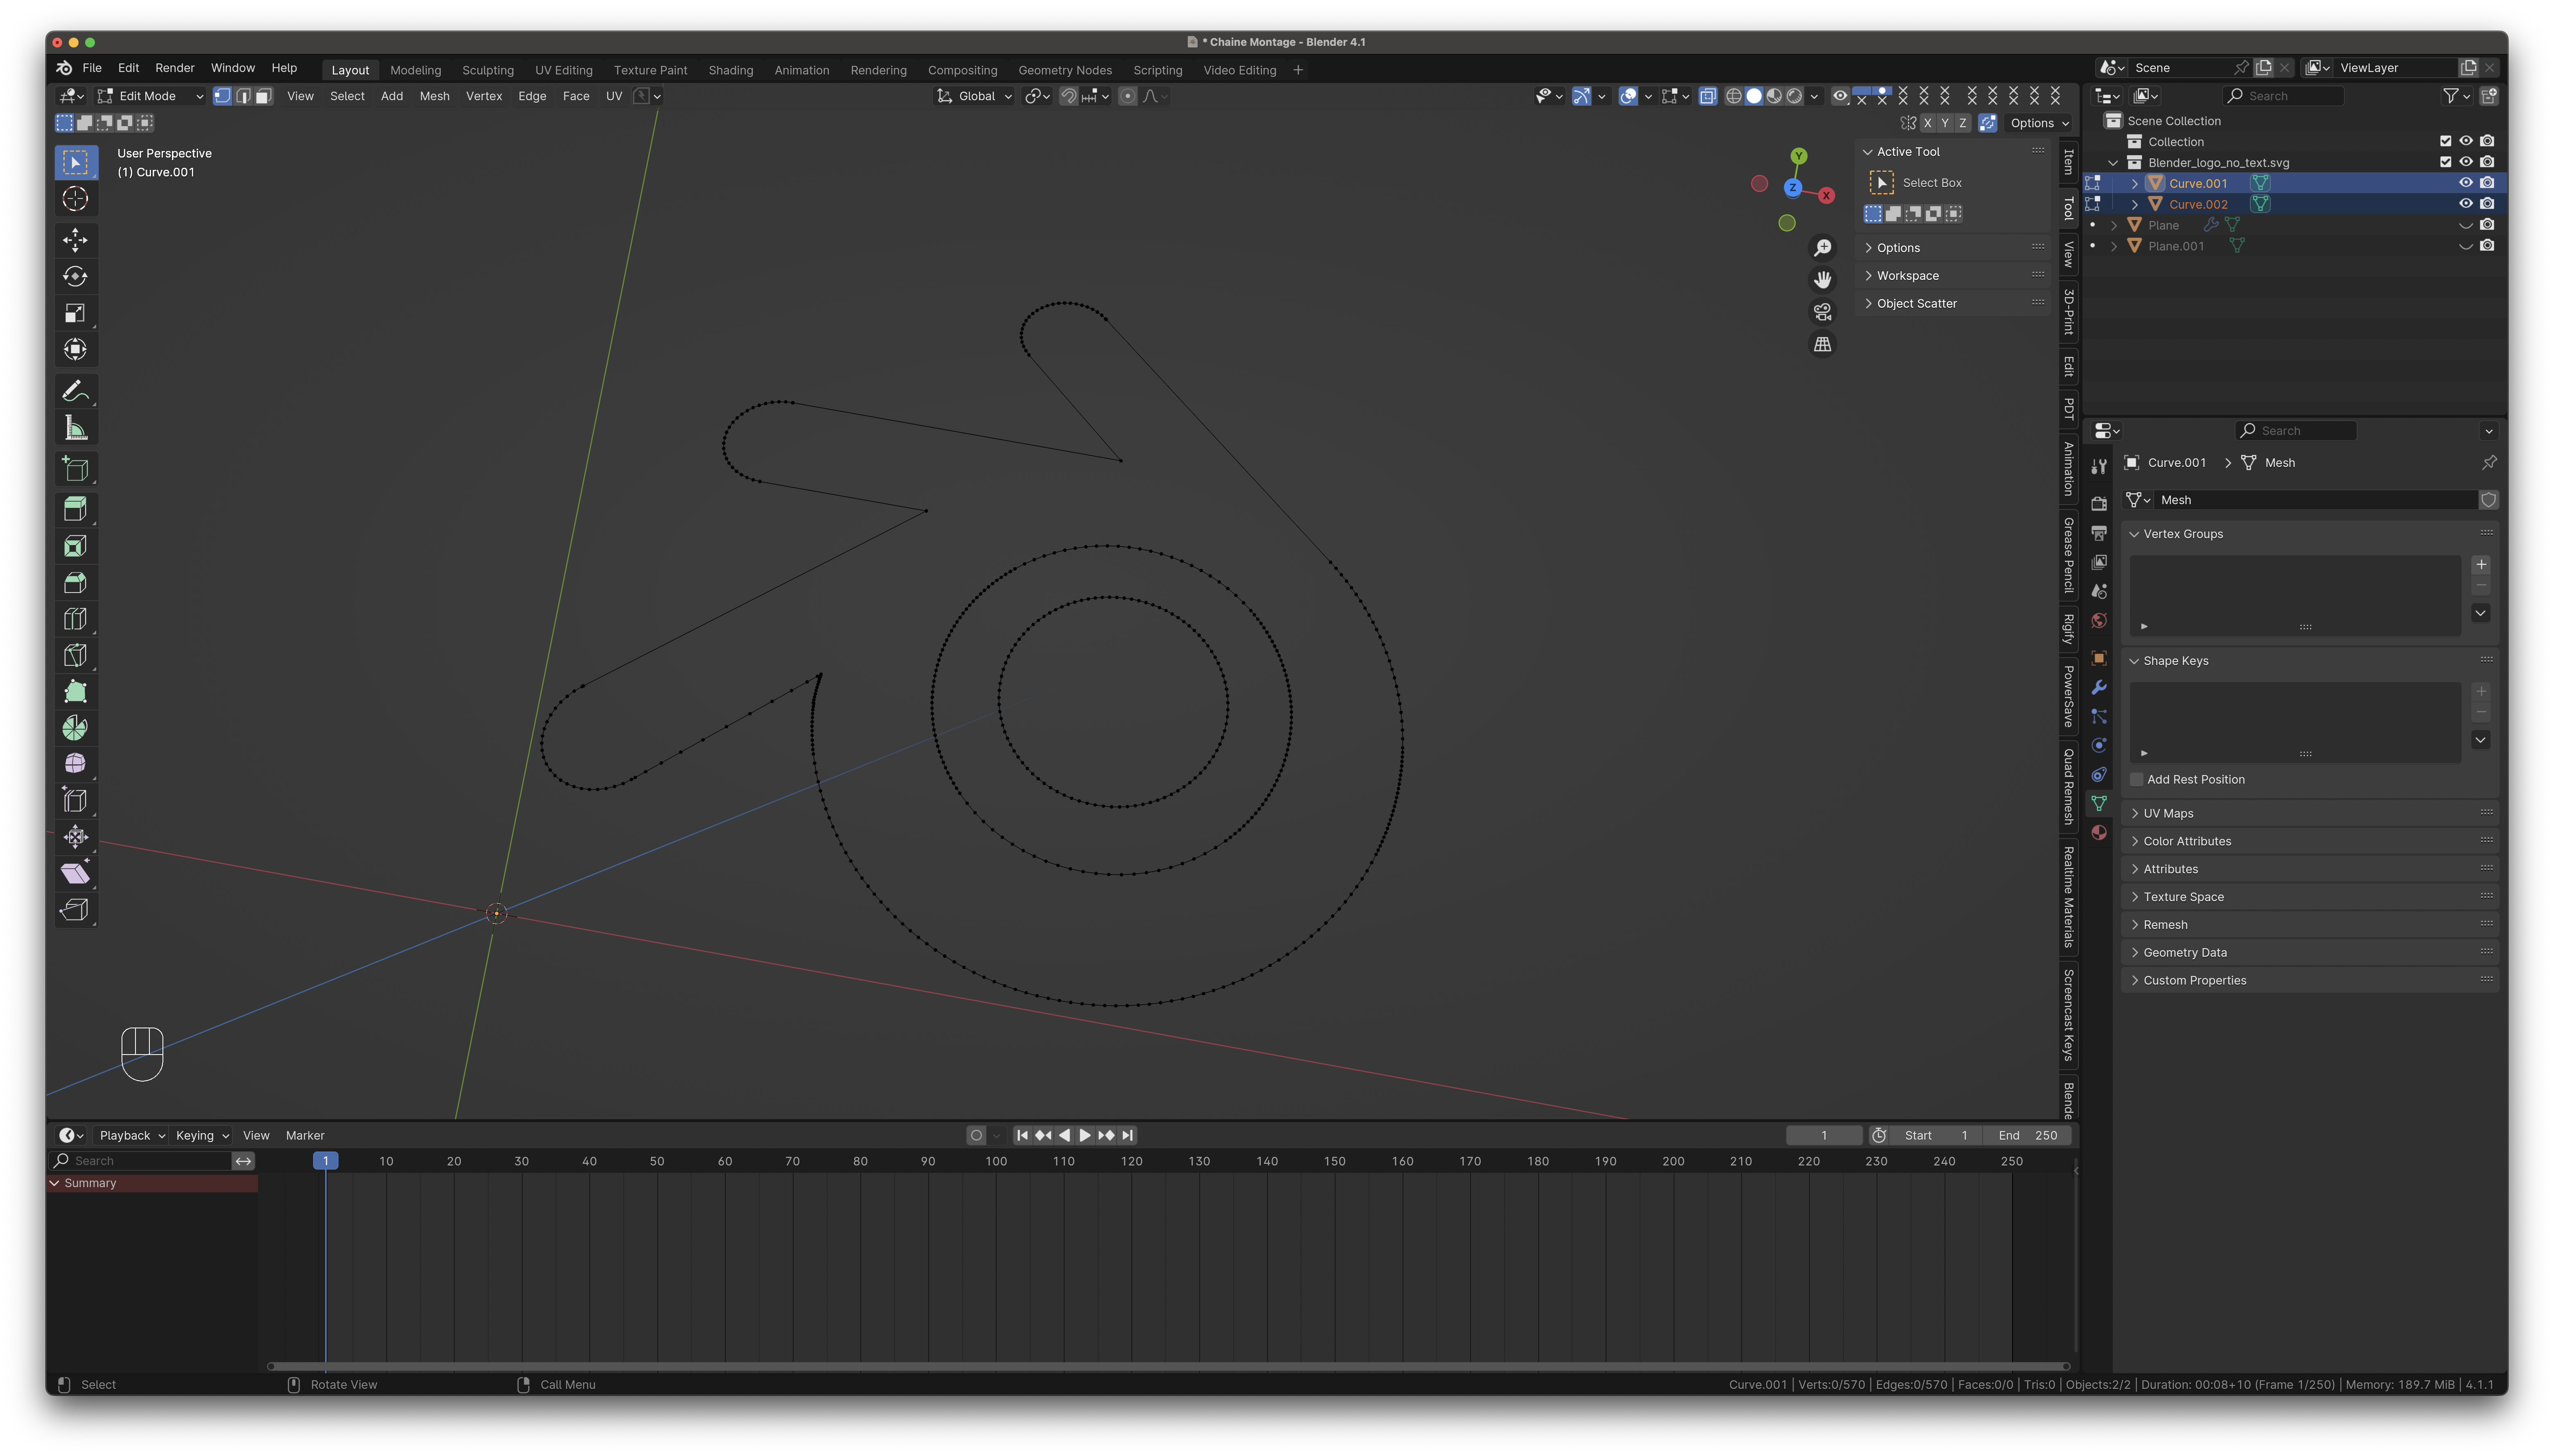This screenshot has width=2554, height=1456.
Task: Click the pan hand viewport gizmo
Action: click(1823, 280)
